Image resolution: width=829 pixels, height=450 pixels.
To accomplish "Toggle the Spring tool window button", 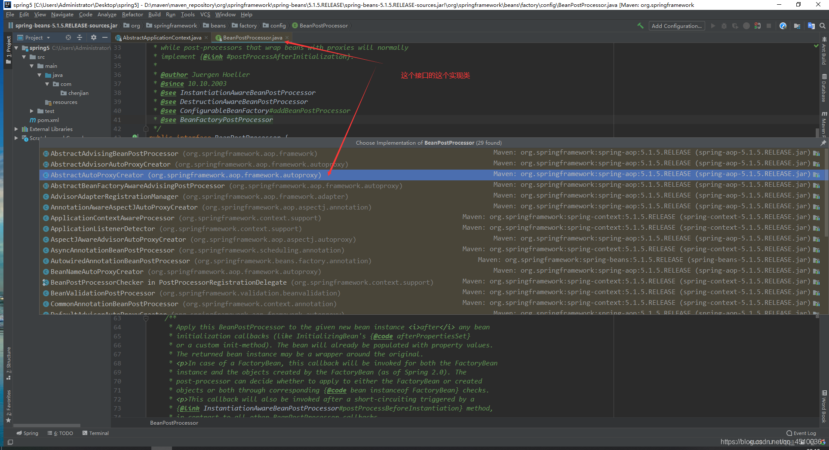I will coord(27,433).
